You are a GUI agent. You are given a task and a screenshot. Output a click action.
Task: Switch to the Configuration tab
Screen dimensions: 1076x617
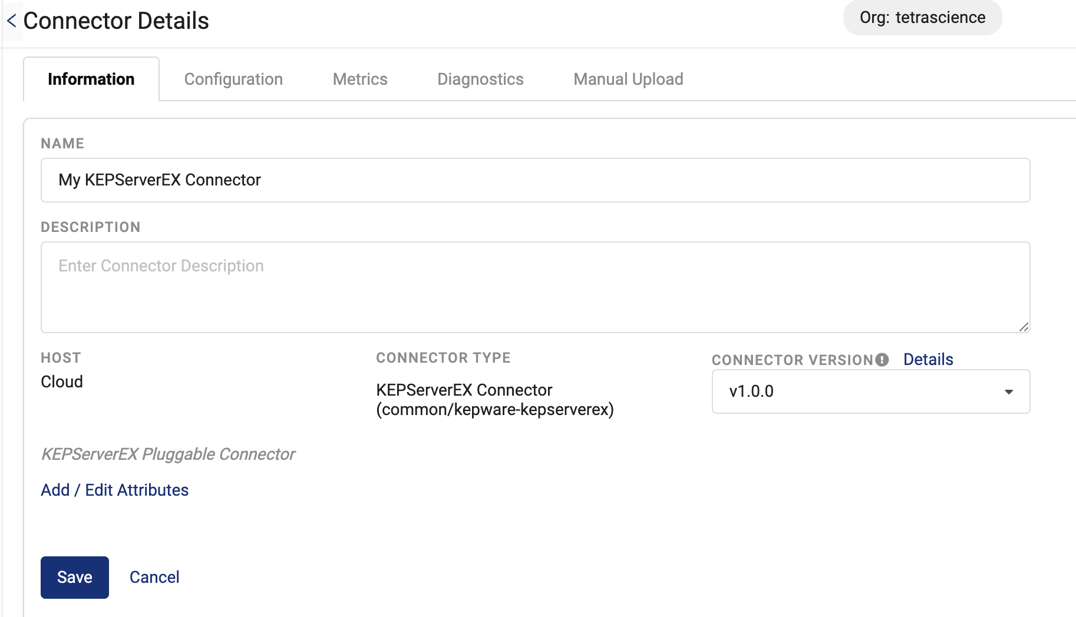(233, 79)
